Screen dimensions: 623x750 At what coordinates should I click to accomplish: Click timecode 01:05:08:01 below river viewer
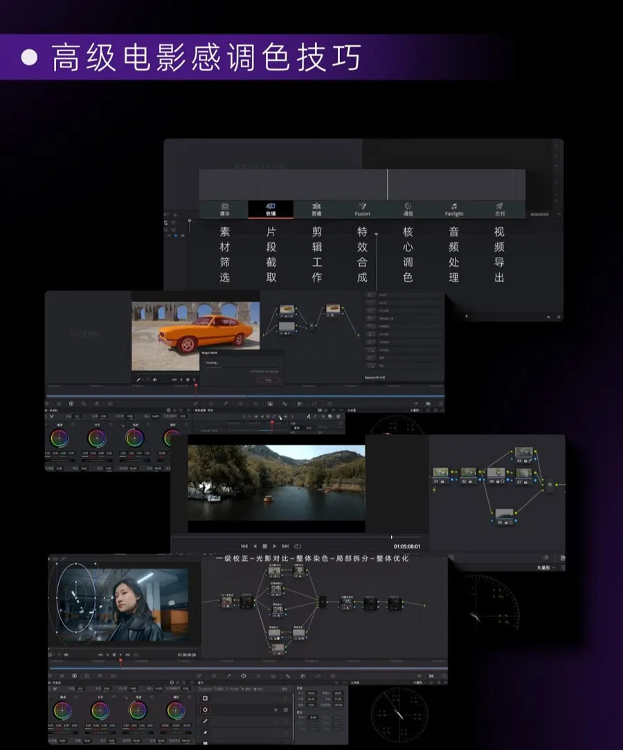click(406, 546)
